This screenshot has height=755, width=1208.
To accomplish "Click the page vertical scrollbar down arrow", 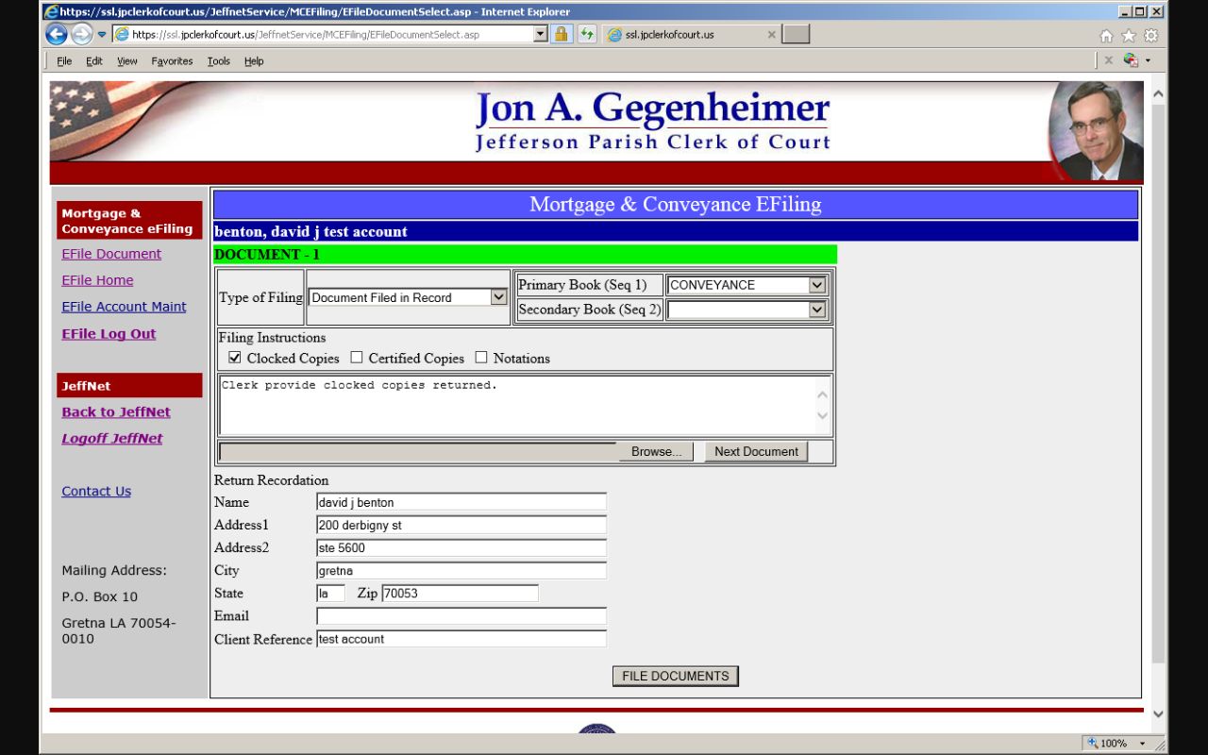I will tap(1159, 714).
